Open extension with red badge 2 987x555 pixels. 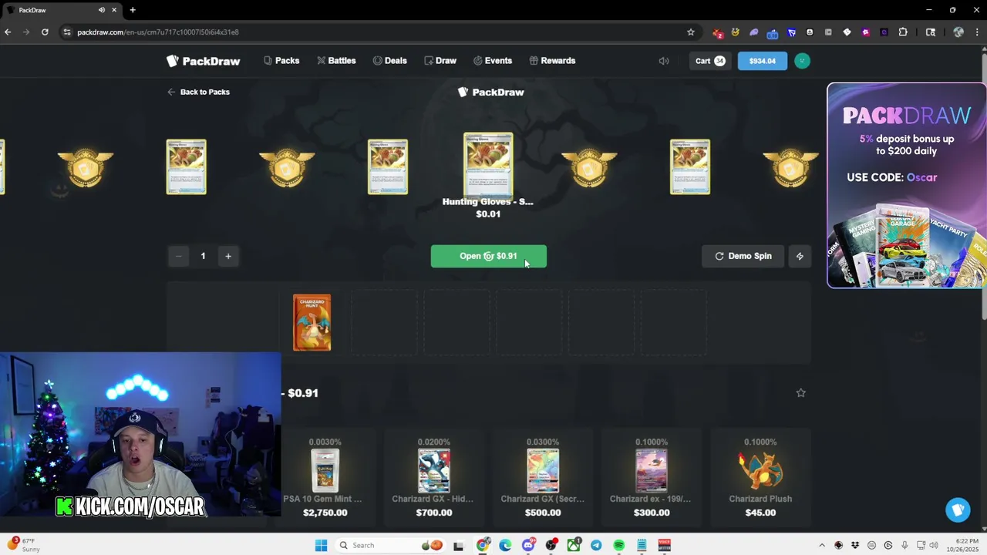point(718,32)
